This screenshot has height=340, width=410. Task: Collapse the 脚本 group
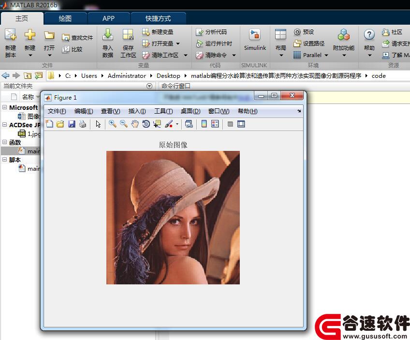5,159
